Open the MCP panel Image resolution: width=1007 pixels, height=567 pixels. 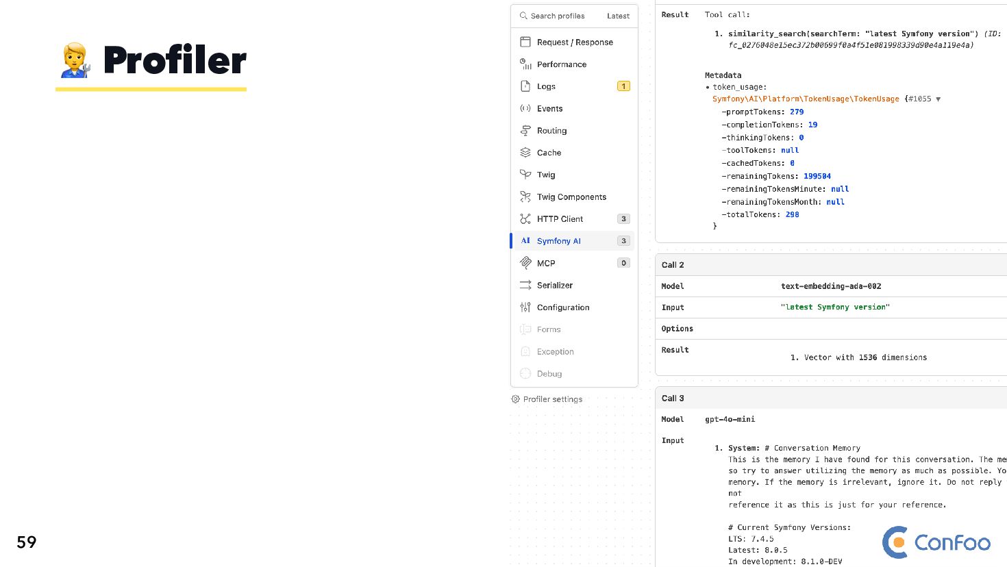(x=574, y=263)
